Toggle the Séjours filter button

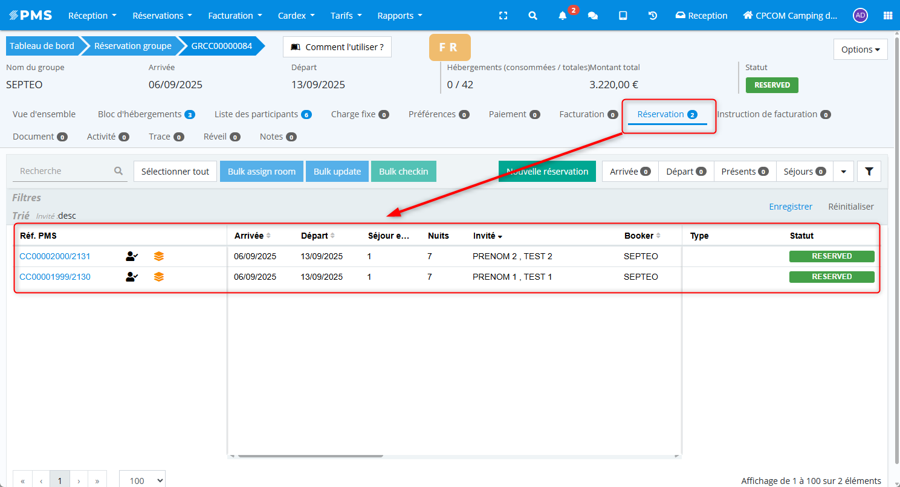click(804, 172)
